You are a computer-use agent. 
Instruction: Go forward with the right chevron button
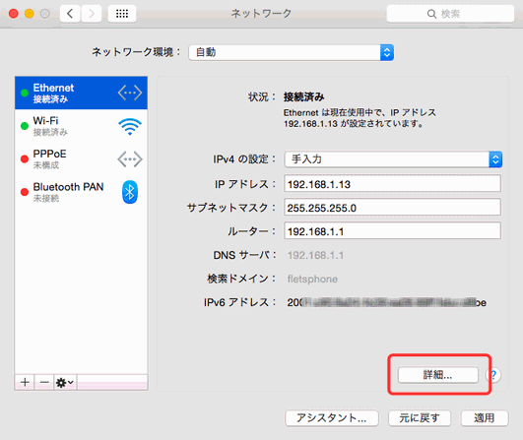click(x=91, y=14)
